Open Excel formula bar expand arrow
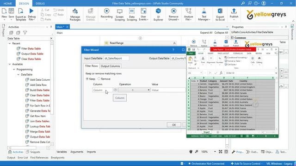The width and height of the screenshot is (296, 166). pyautogui.click(x=276, y=73)
